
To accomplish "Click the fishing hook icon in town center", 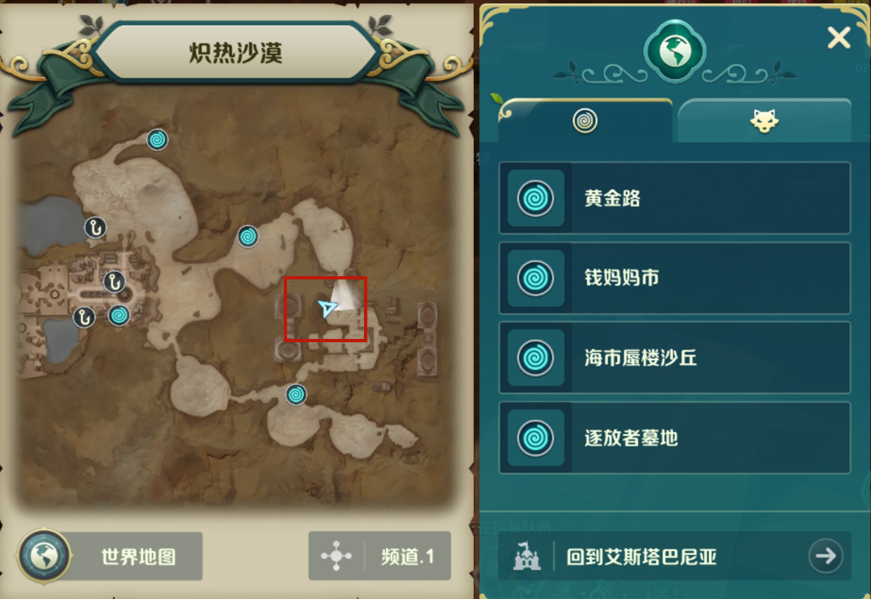I will pos(114,282).
